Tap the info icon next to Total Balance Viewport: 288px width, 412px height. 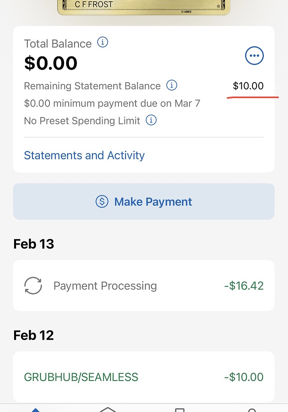tap(102, 42)
